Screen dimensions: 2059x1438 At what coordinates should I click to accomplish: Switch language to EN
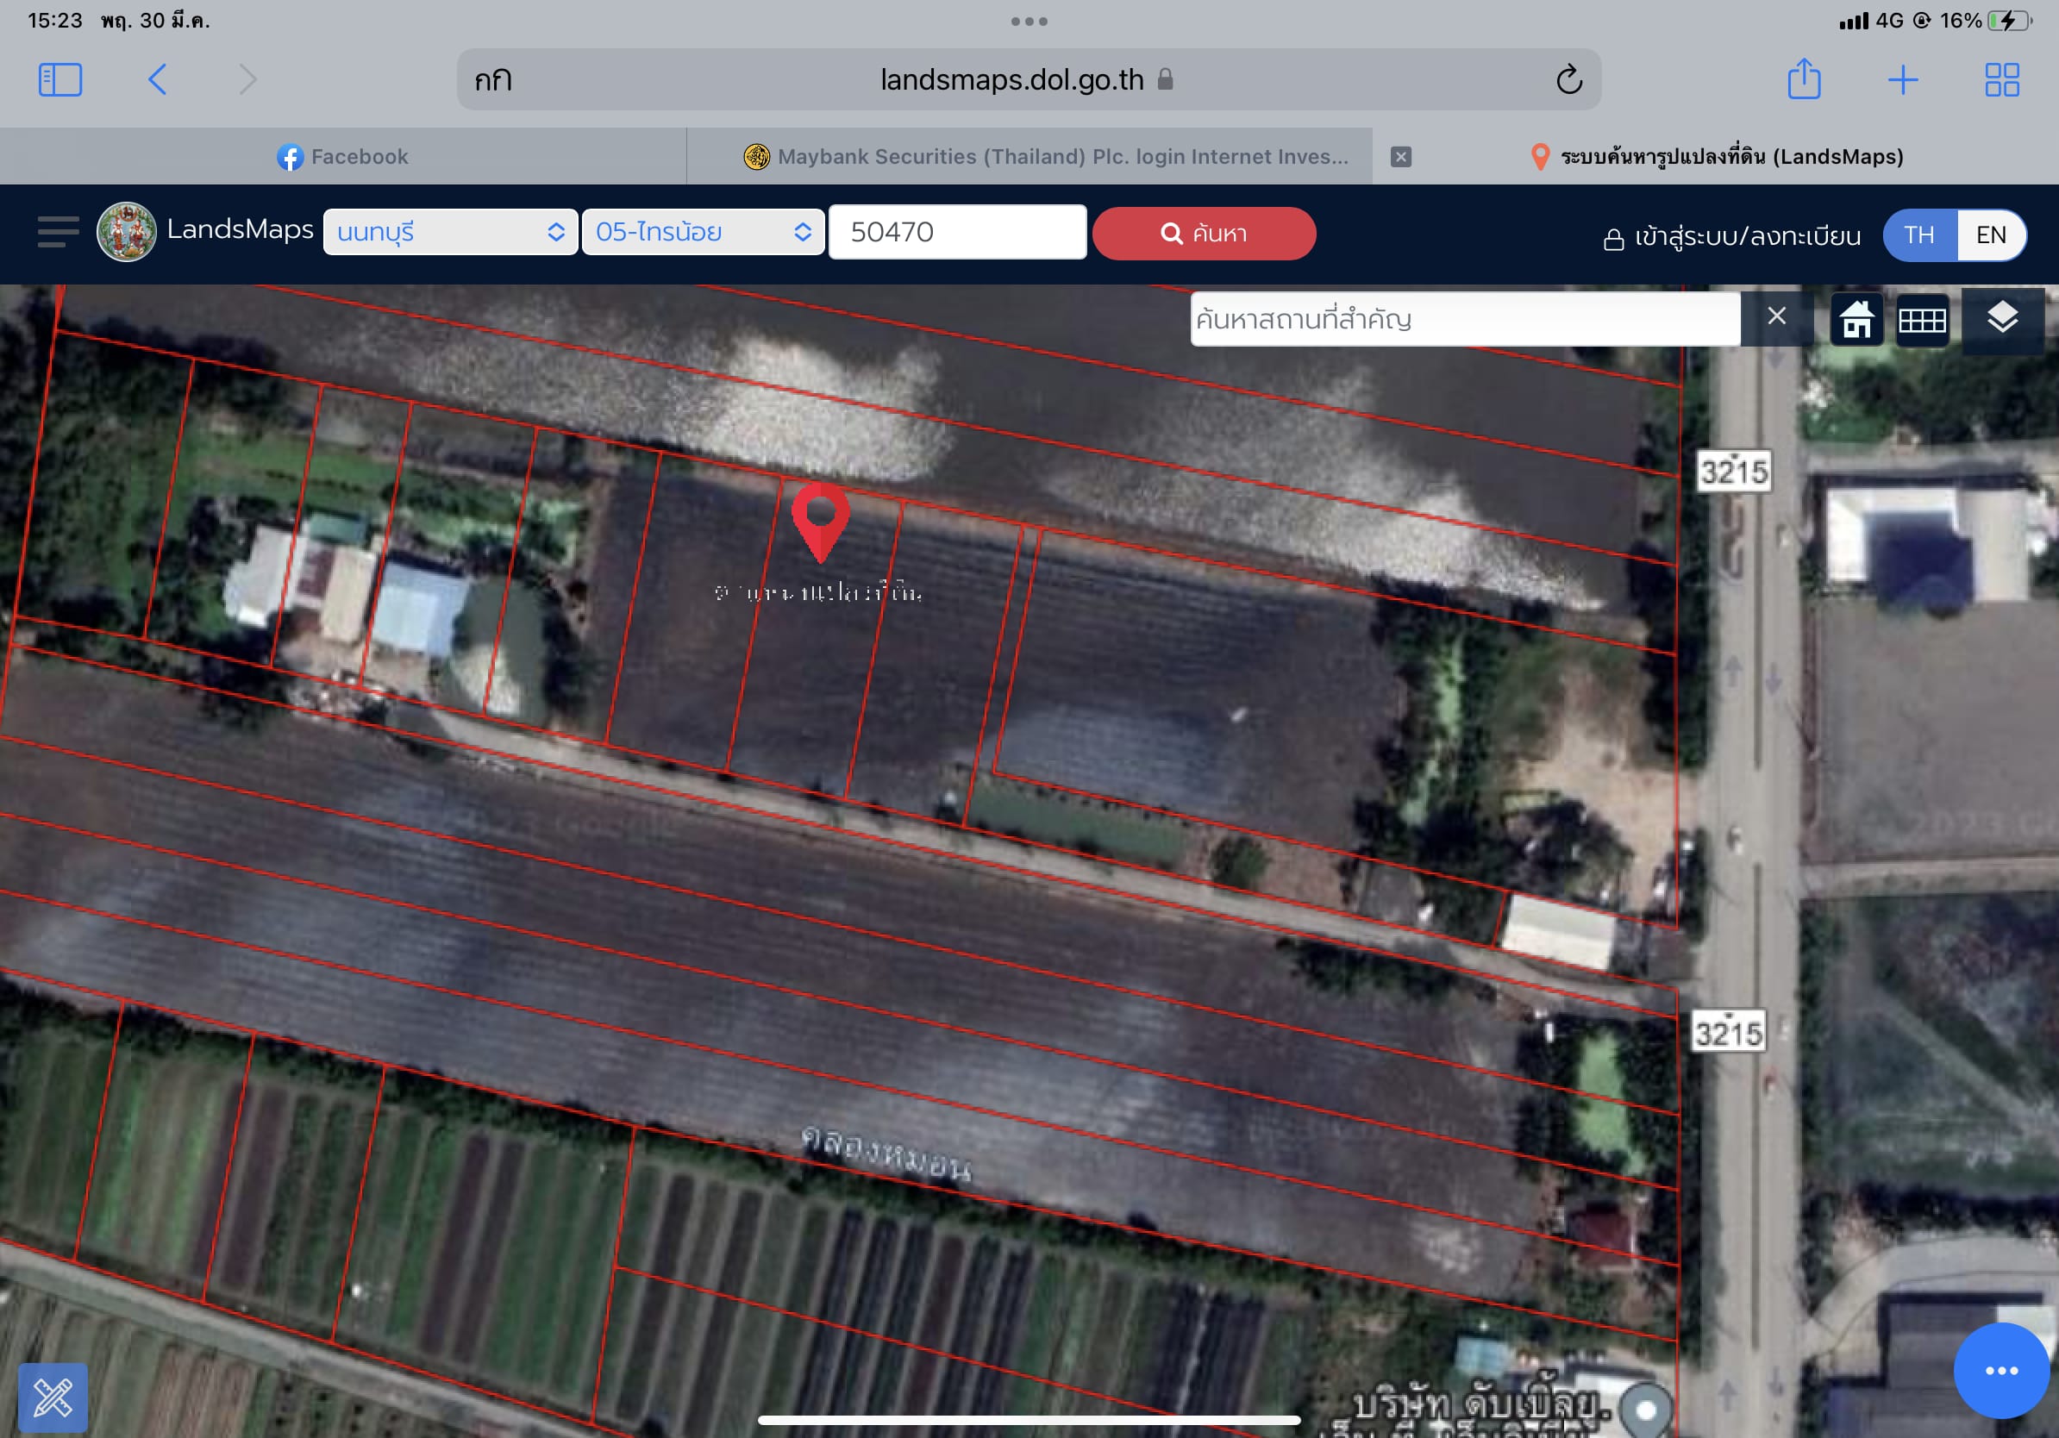(x=1991, y=234)
